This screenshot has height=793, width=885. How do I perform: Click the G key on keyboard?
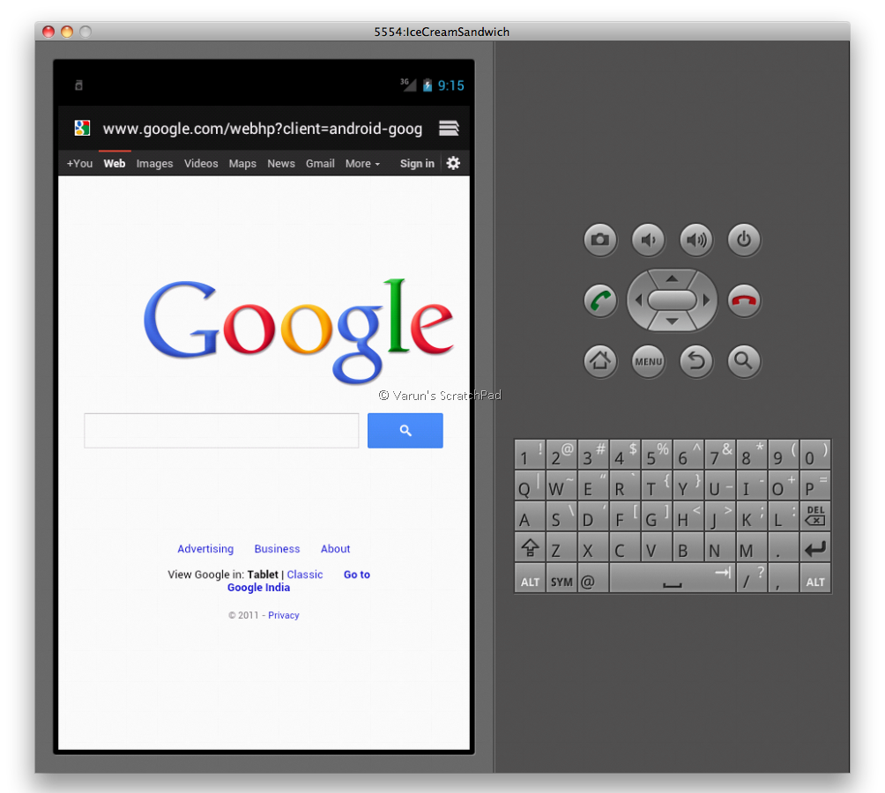[657, 515]
